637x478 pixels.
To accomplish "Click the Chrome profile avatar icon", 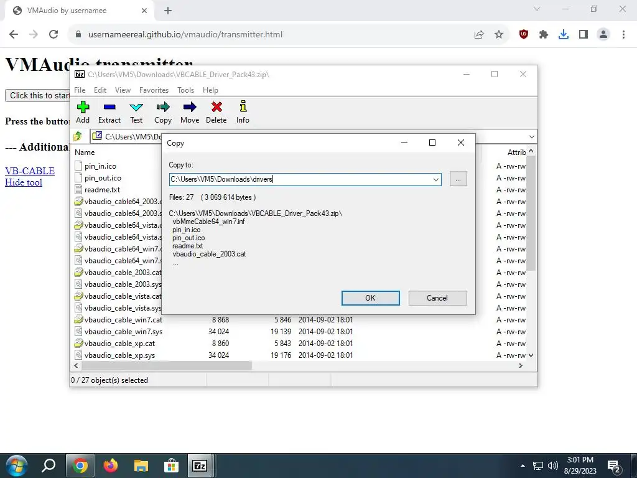I will pyautogui.click(x=603, y=35).
